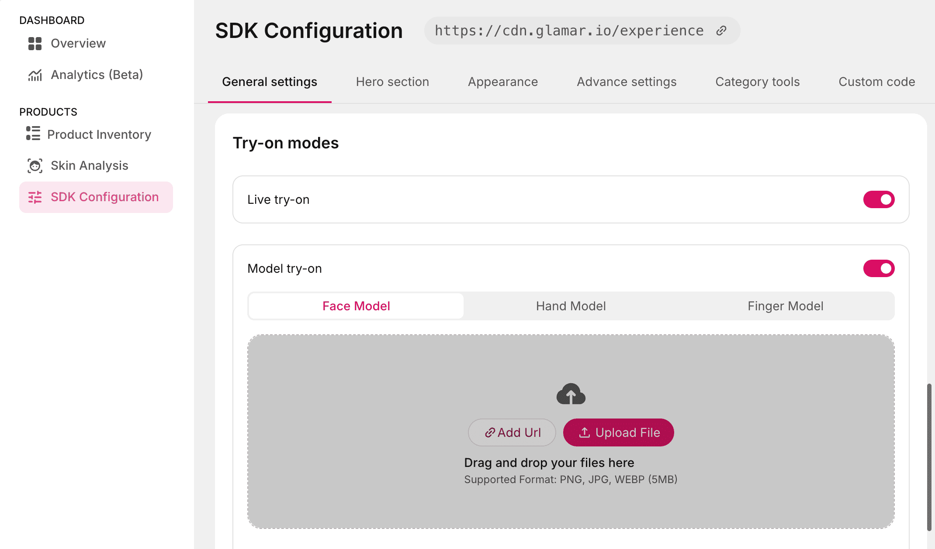
Task: Click the Product Inventory list icon
Action: coord(33,134)
